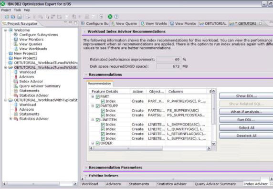Screen dimensions: 273x189
Task: Collapse the Recommendations section
Action: click(86, 74)
